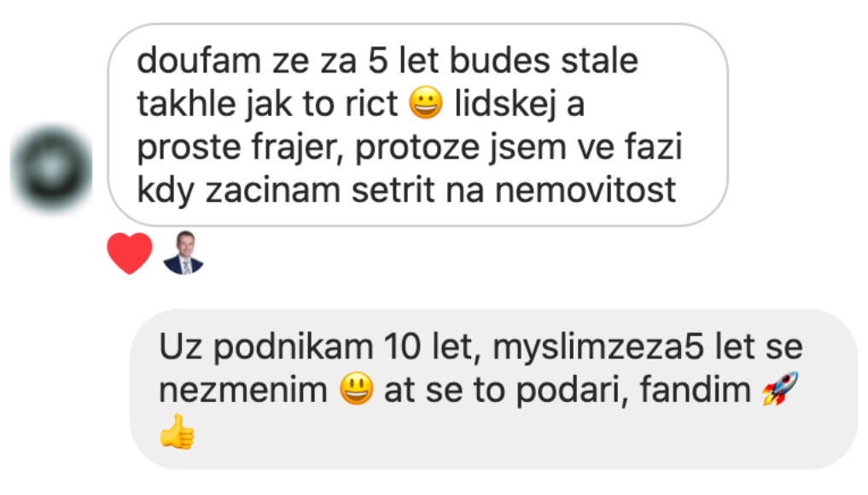Click the rocket emoji in the reply
The height and width of the screenshot is (495, 868).
coord(780,388)
